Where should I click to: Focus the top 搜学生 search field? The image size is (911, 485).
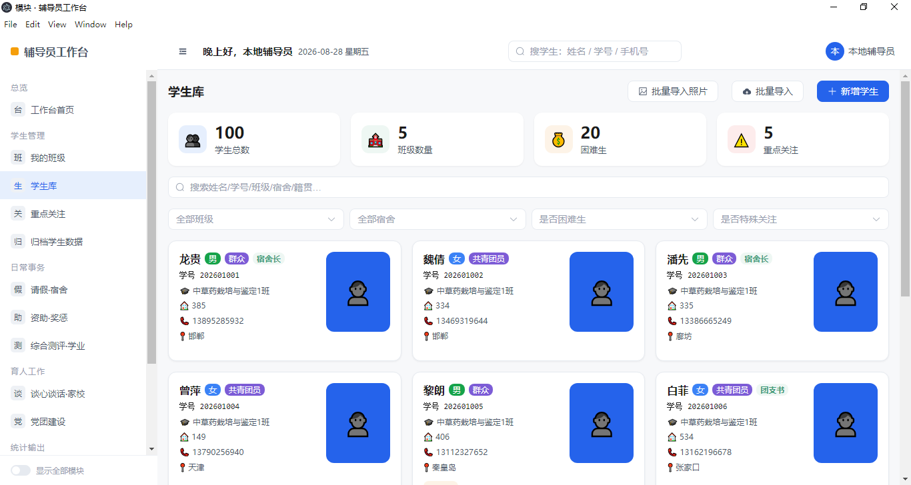(x=595, y=51)
